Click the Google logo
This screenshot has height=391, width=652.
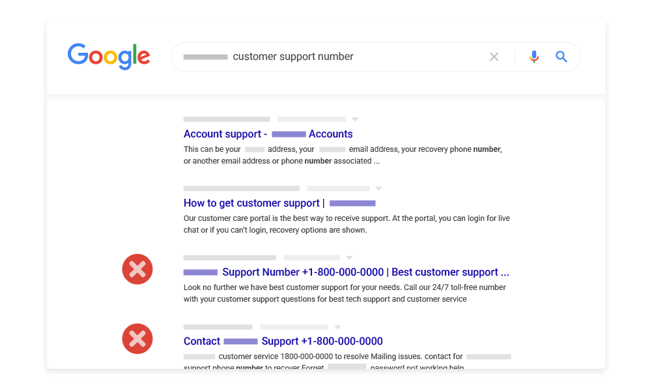coord(109,57)
